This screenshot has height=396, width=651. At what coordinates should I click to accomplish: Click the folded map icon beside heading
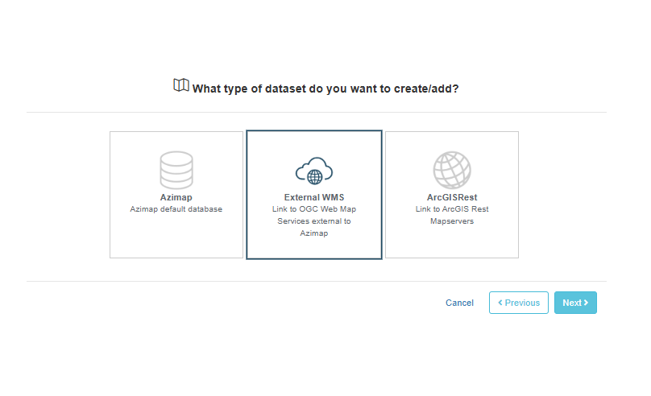coord(181,85)
